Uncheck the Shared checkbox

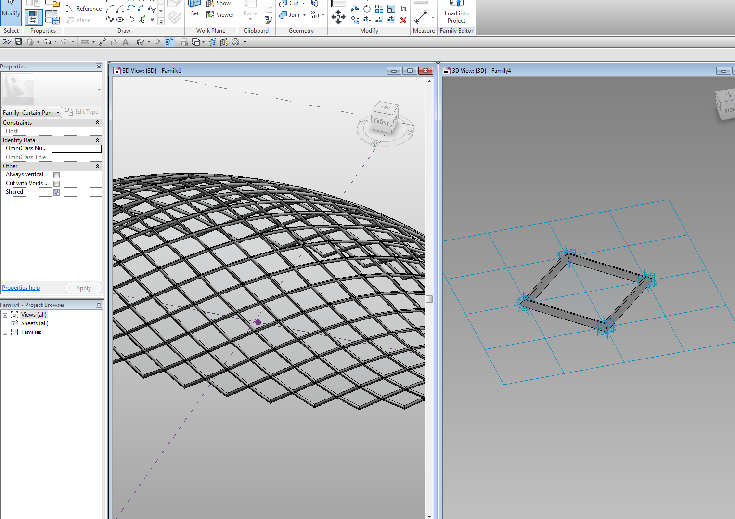tap(57, 192)
